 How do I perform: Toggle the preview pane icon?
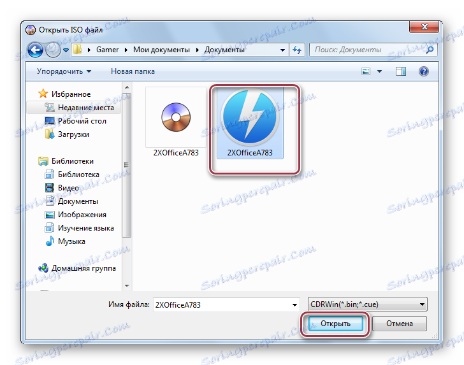pyautogui.click(x=401, y=71)
